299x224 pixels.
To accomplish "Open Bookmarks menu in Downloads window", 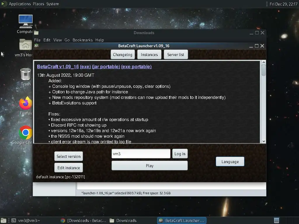I will pos(83,40).
